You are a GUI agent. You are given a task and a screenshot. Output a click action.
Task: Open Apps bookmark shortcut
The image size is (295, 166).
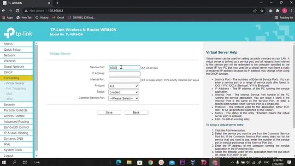[x=7, y=18]
